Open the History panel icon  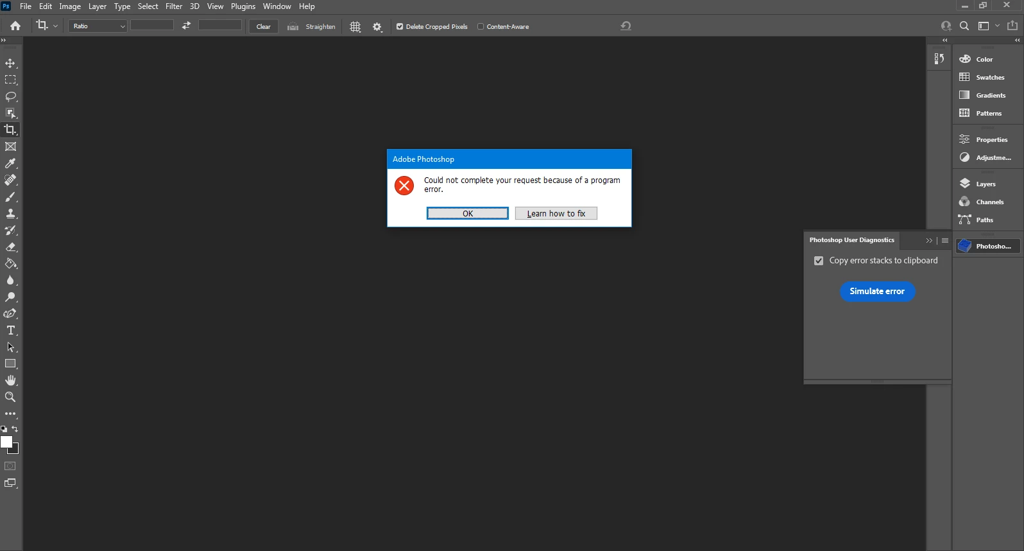939,58
